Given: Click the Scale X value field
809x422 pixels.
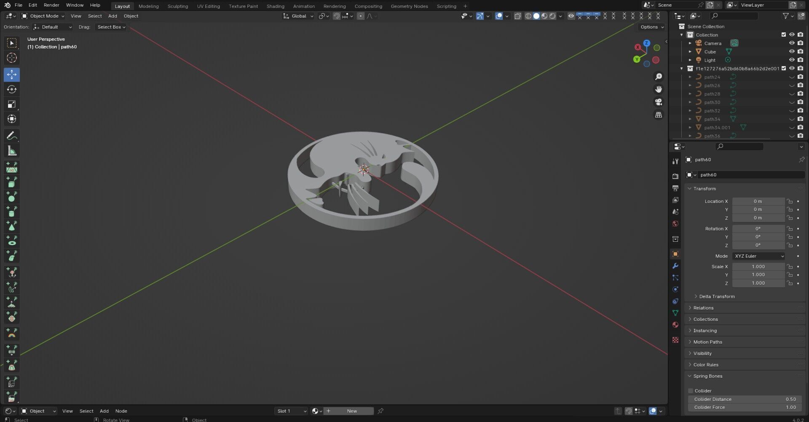Looking at the screenshot, I should pos(758,267).
